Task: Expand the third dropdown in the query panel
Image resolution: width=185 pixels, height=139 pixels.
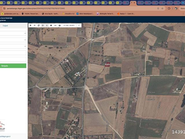Action: coord(13,46)
